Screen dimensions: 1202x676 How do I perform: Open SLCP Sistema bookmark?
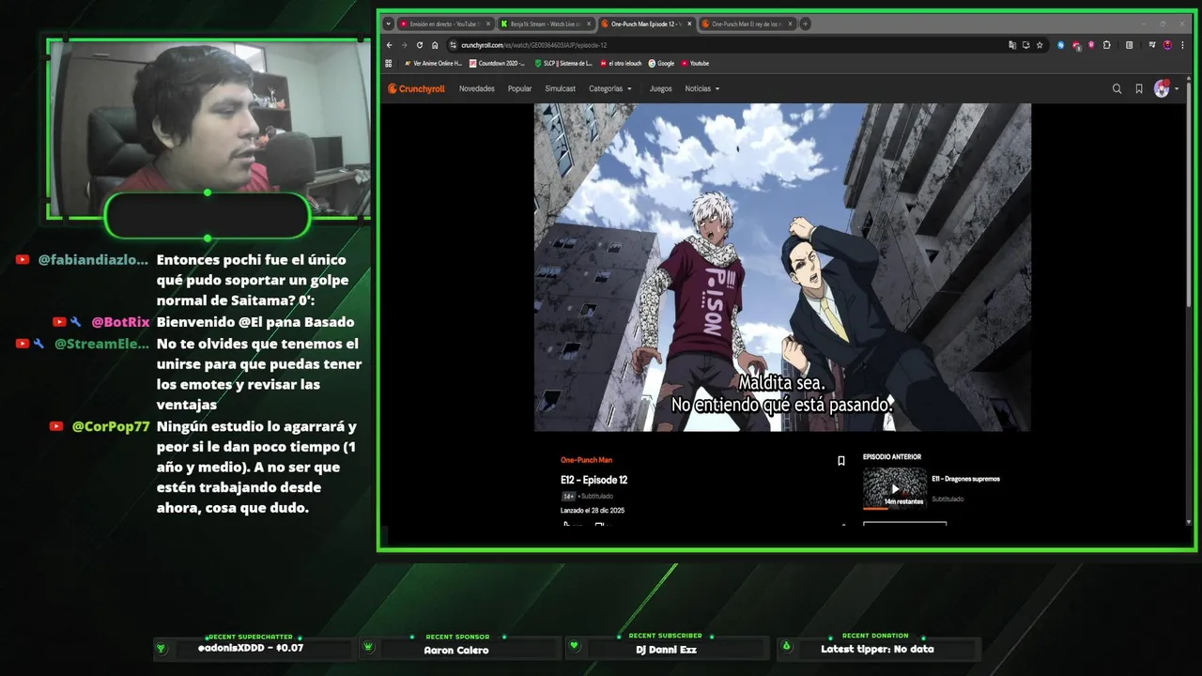(x=562, y=64)
